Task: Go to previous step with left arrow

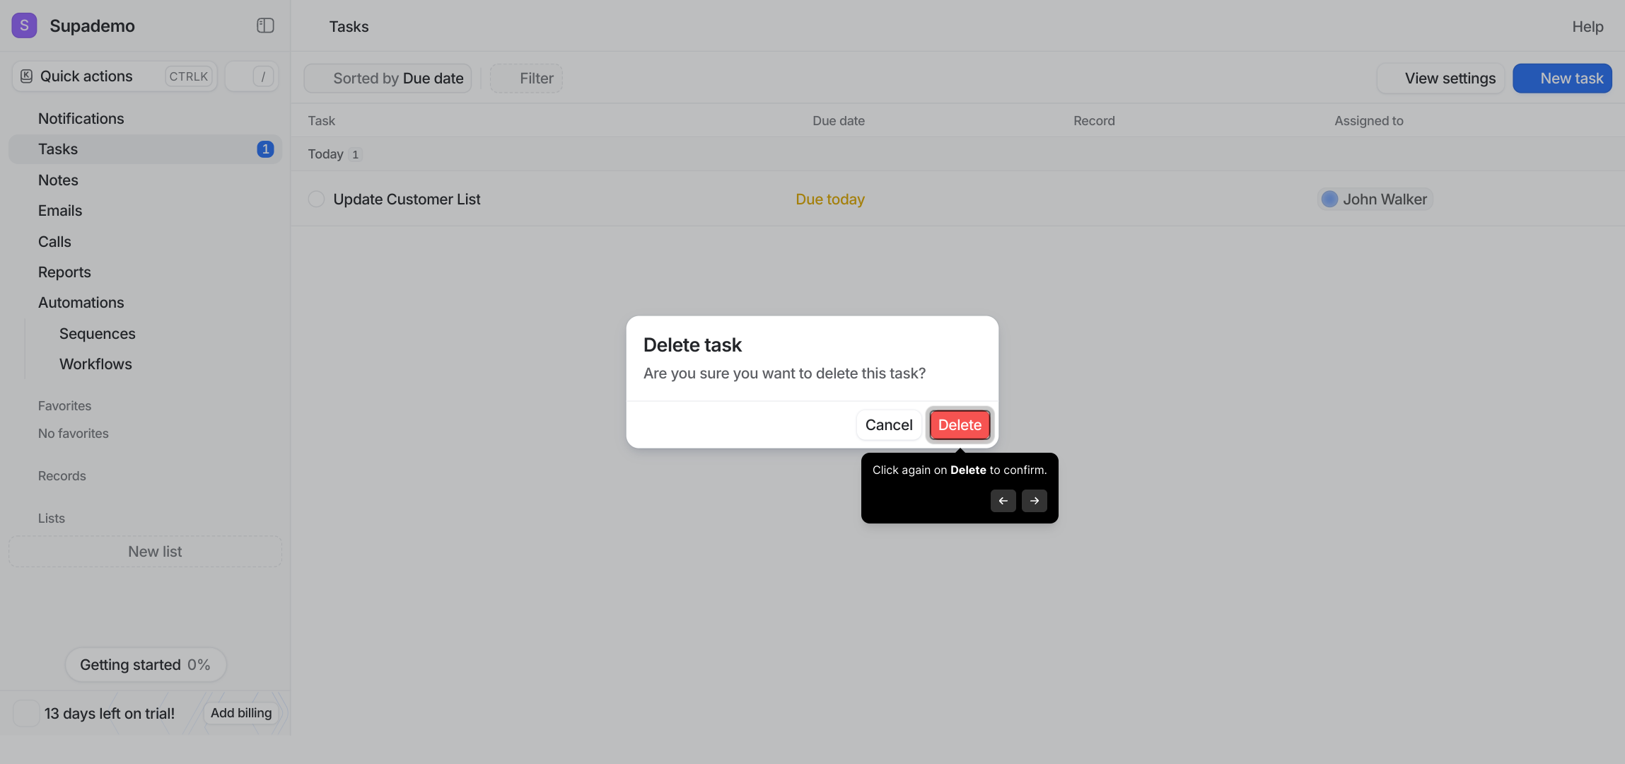Action: tap(1003, 501)
